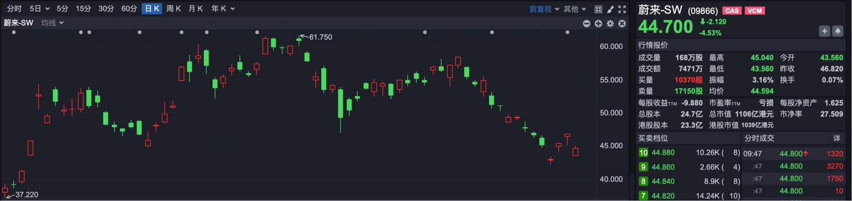
Task: Open 详 trade details
Action: coord(836,138)
